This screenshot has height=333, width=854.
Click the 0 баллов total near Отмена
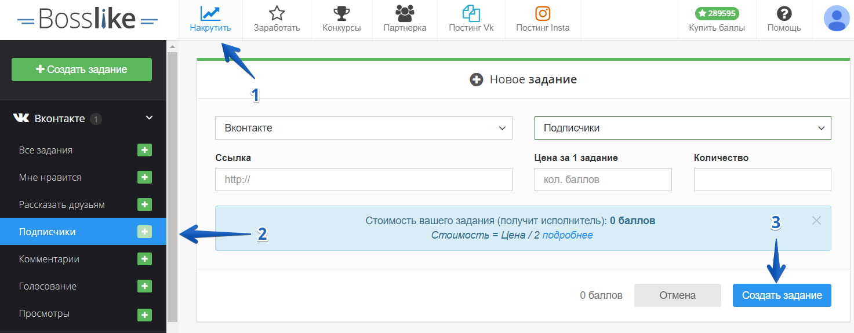pyautogui.click(x=601, y=295)
